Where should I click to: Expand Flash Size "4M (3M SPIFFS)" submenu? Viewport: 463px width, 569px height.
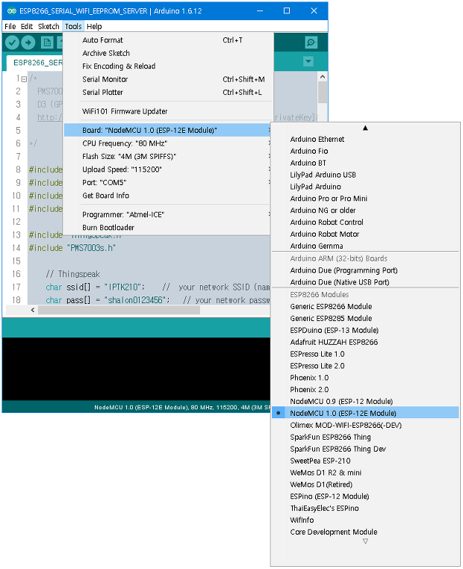[167, 156]
